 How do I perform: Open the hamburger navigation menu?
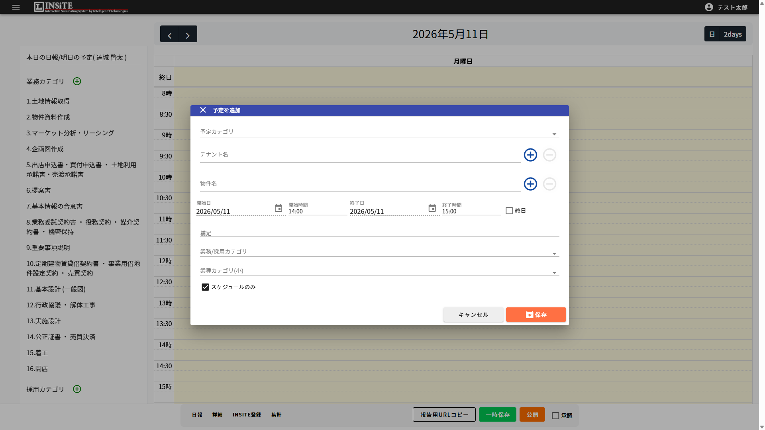click(x=16, y=7)
